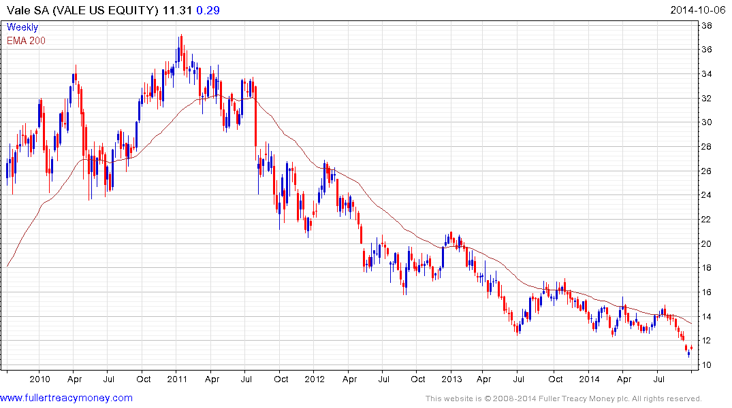The image size is (732, 408).
Task: Click the 28 price axis label
Action: pos(707,146)
